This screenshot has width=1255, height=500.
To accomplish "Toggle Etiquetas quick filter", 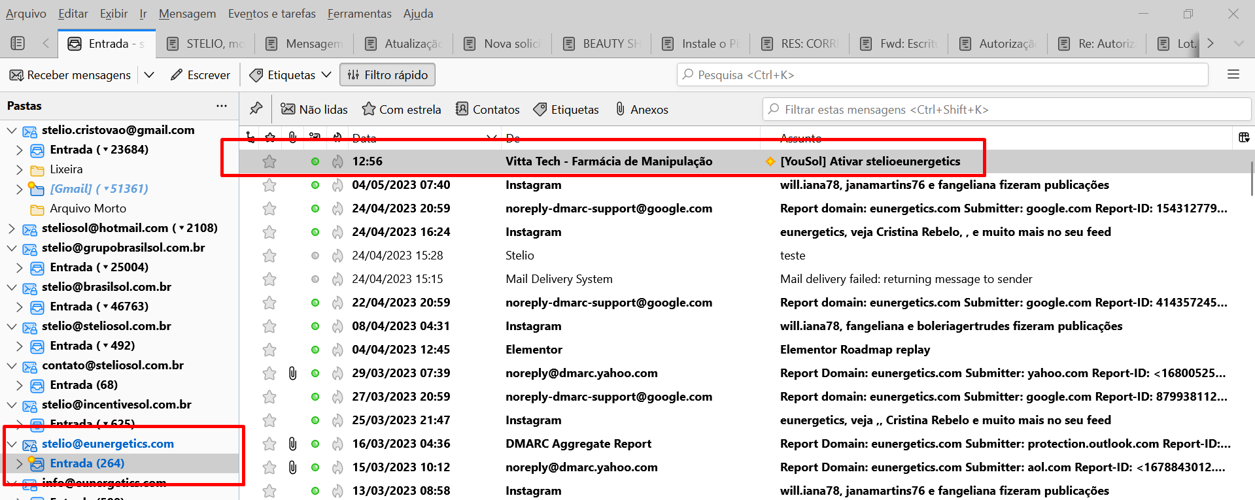I will [x=566, y=109].
